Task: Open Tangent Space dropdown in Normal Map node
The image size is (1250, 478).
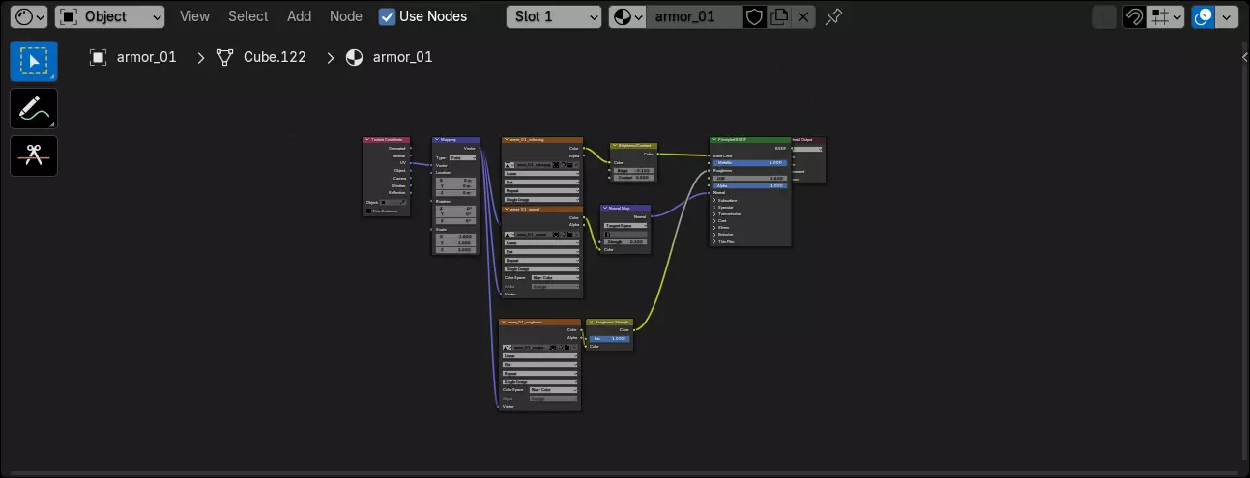Action: (625, 225)
